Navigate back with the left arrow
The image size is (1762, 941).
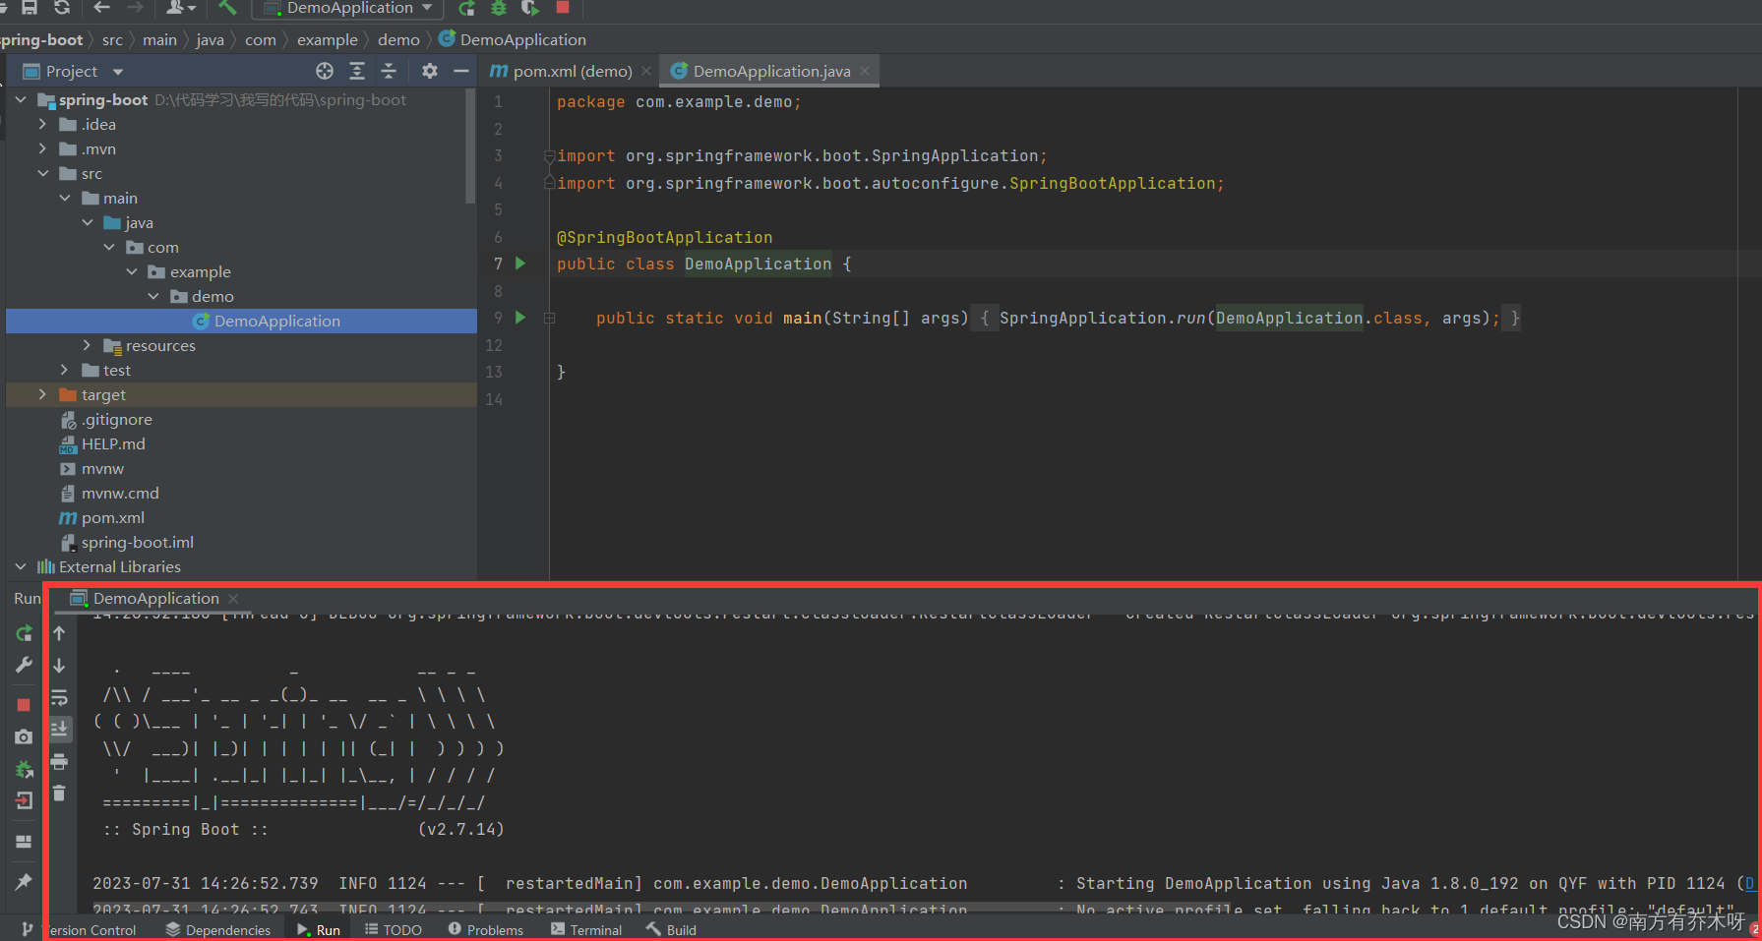(x=101, y=7)
